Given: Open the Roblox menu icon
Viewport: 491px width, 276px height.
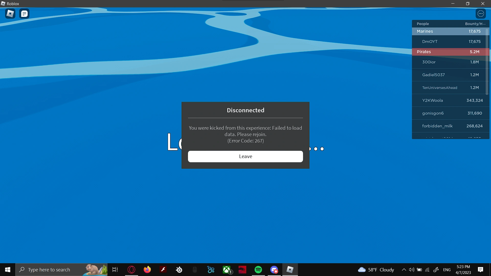Looking at the screenshot, I should coord(10,14).
